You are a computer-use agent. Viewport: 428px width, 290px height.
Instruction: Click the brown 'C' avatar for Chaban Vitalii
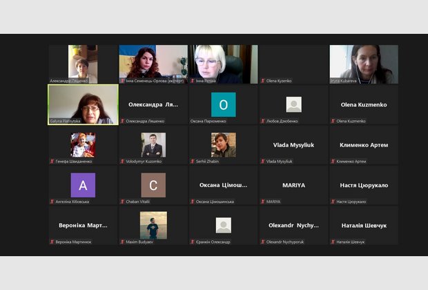(153, 185)
